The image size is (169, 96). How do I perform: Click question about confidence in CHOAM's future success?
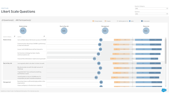(x=32, y=40)
